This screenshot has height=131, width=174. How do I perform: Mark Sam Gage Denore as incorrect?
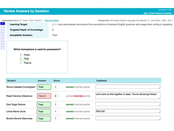point(79,104)
